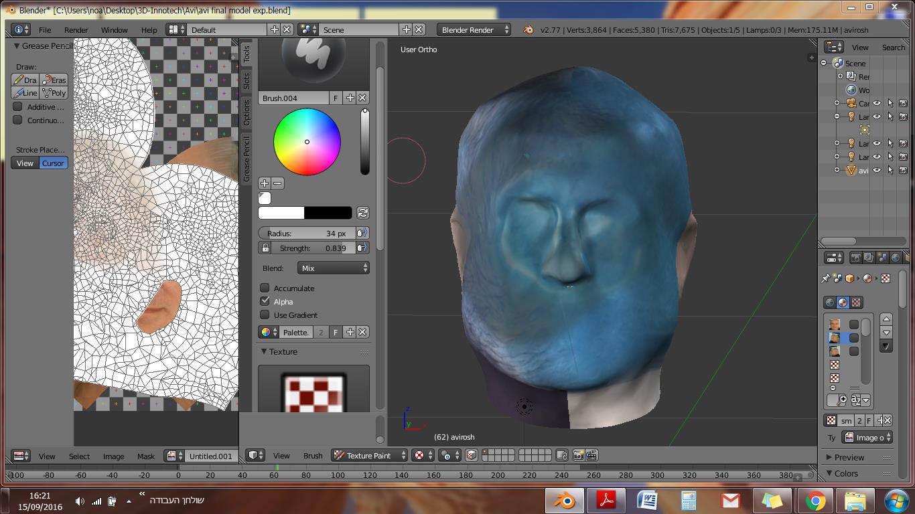Open the Blender Render engine dropdown
The width and height of the screenshot is (915, 514).
474,29
